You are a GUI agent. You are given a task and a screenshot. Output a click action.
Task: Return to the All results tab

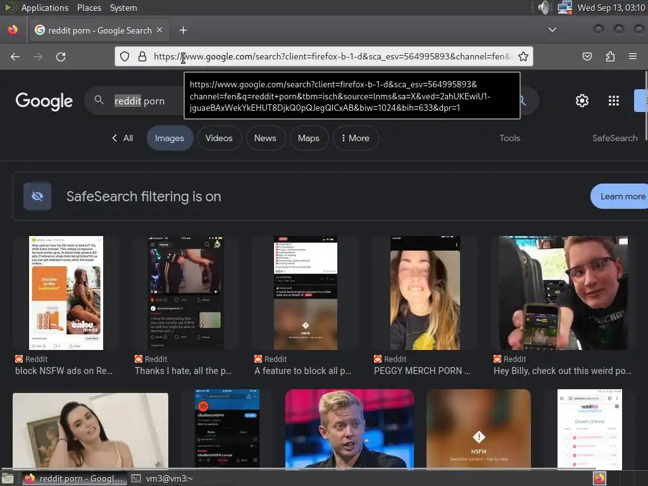click(123, 138)
